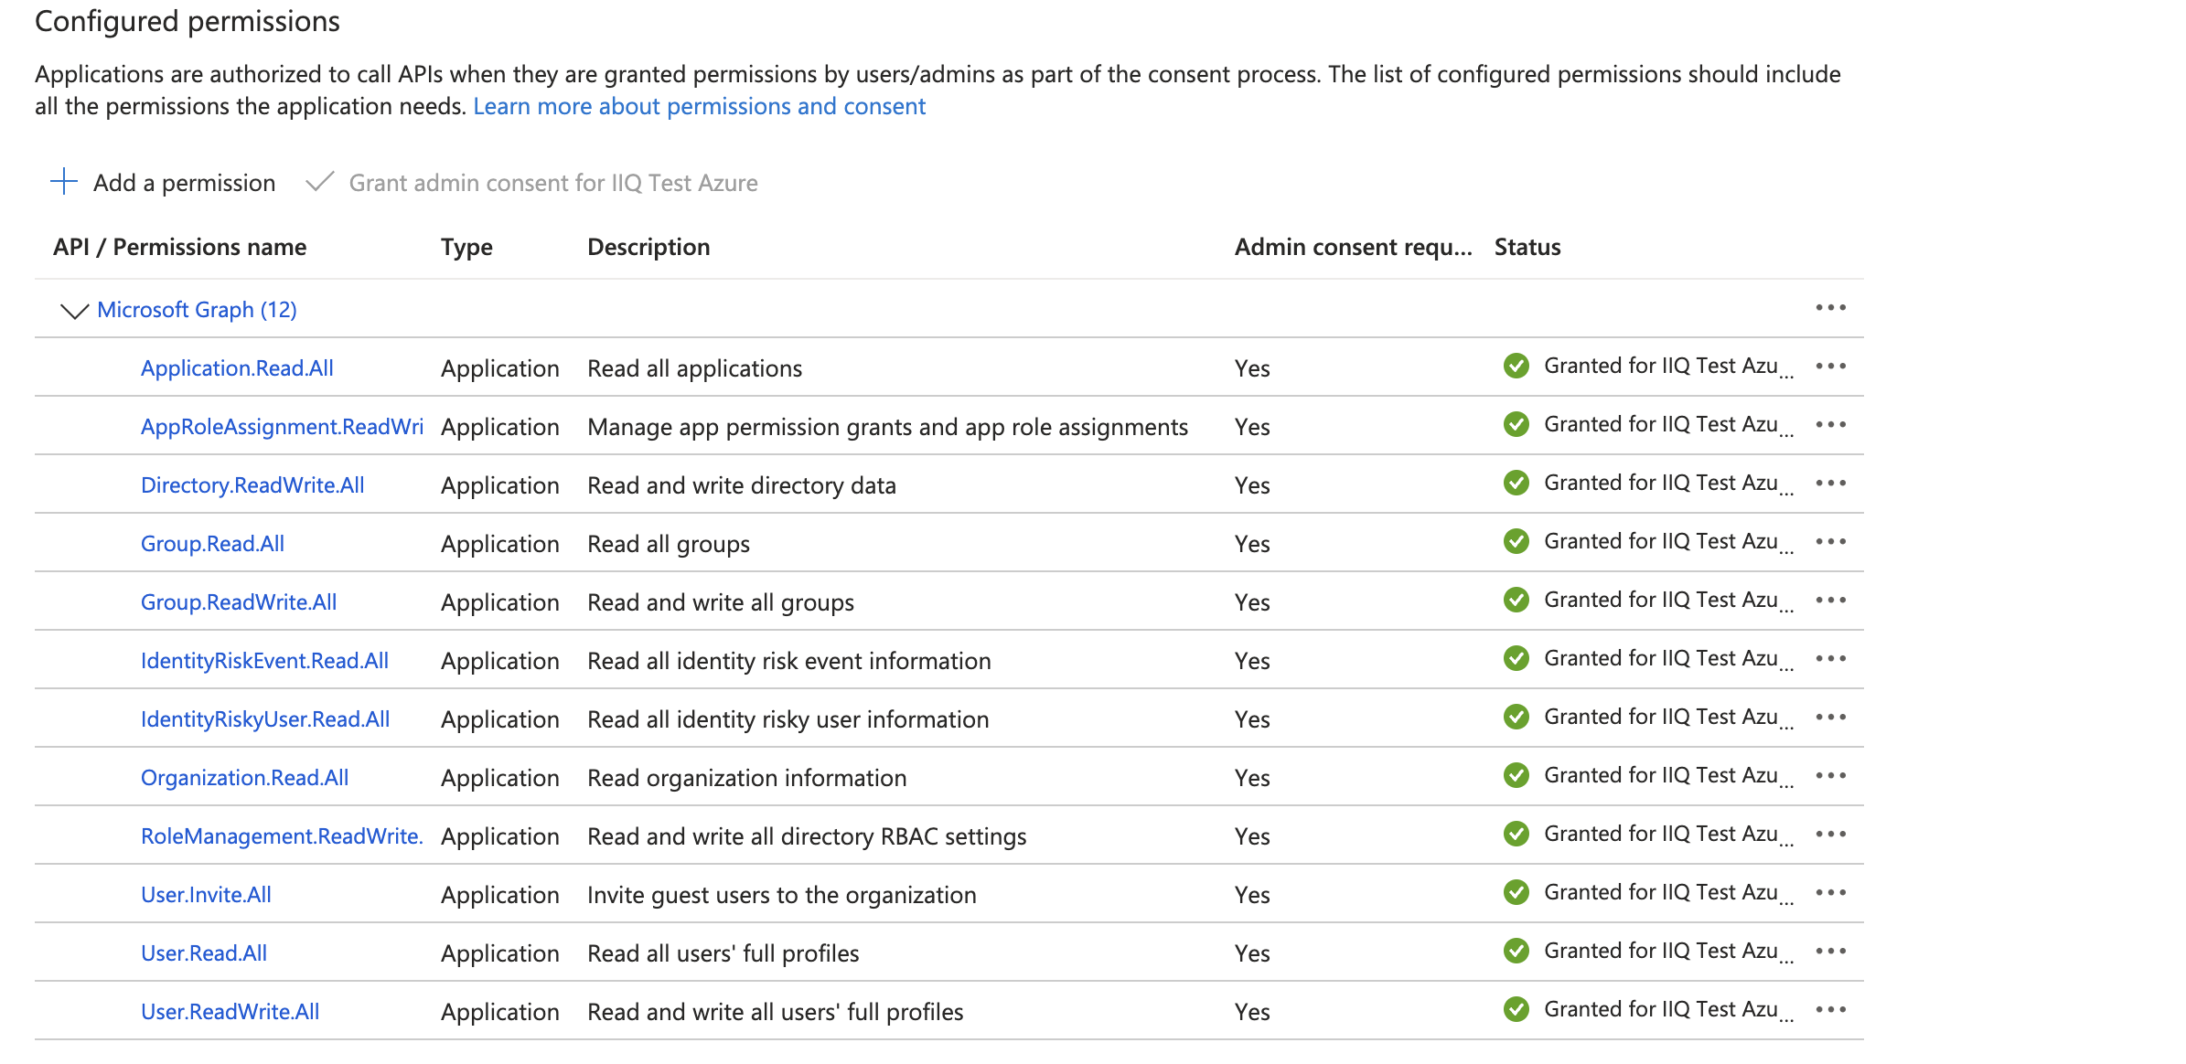Open ellipsis menu for Microsoft Graph row
This screenshot has height=1064, width=2186.
(1830, 308)
